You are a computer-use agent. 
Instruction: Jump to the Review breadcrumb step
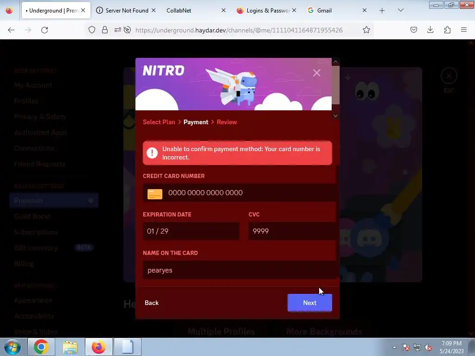(x=226, y=122)
